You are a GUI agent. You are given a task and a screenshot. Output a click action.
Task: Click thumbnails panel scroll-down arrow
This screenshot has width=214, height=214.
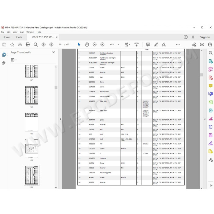coord(56,187)
